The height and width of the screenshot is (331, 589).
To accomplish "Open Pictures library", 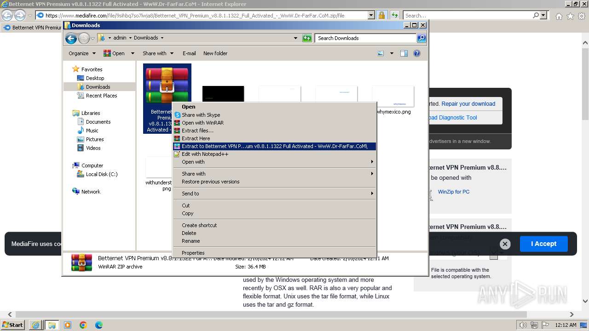I will [95, 139].
